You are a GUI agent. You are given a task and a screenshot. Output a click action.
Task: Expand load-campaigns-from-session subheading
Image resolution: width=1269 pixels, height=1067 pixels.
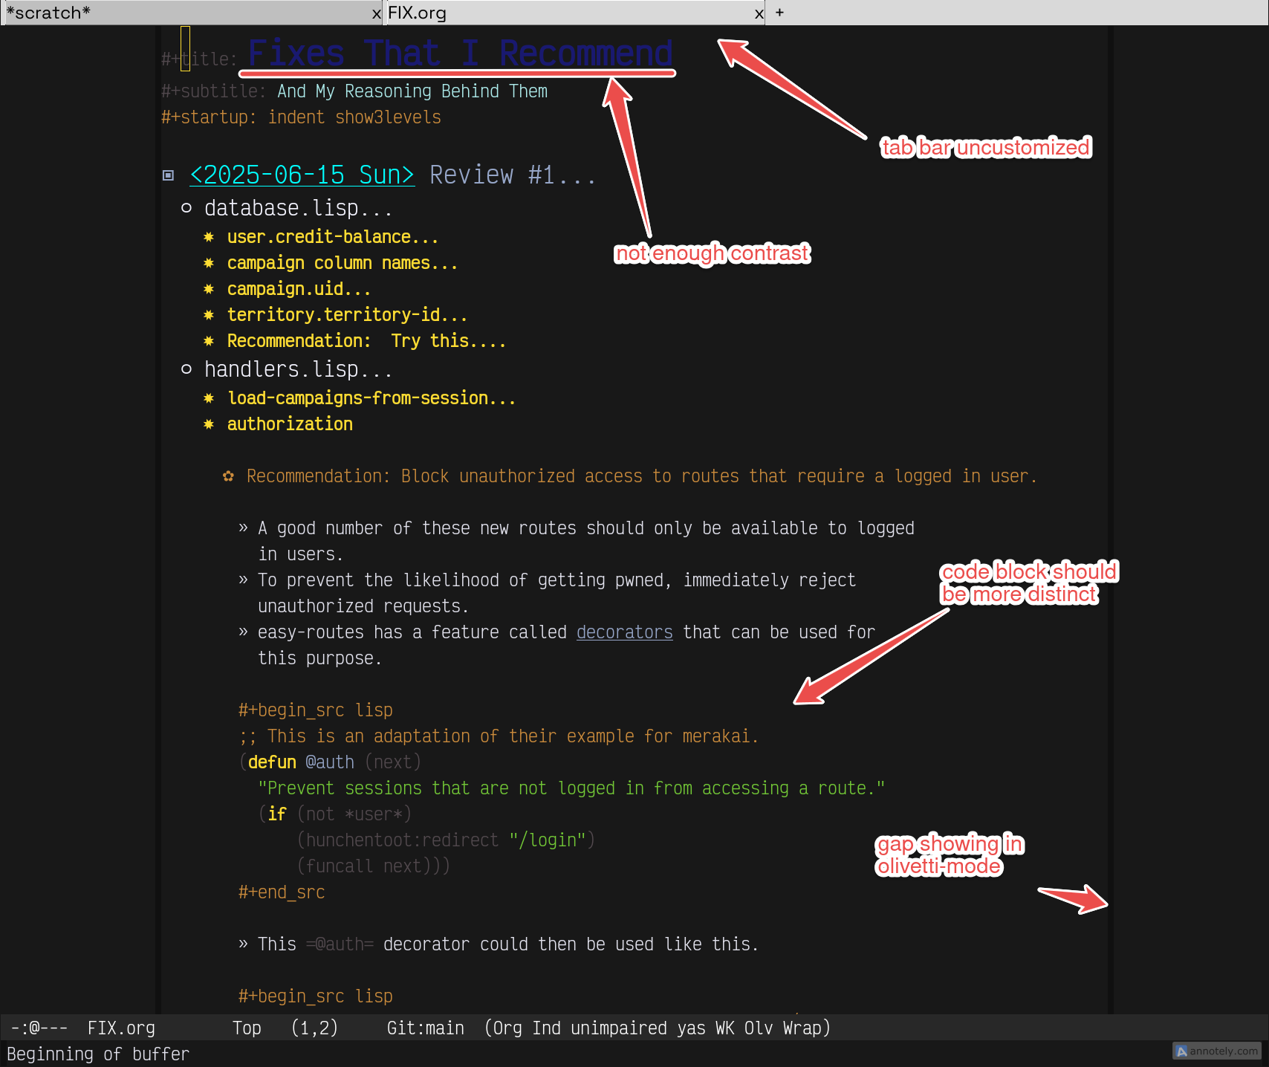point(371,398)
